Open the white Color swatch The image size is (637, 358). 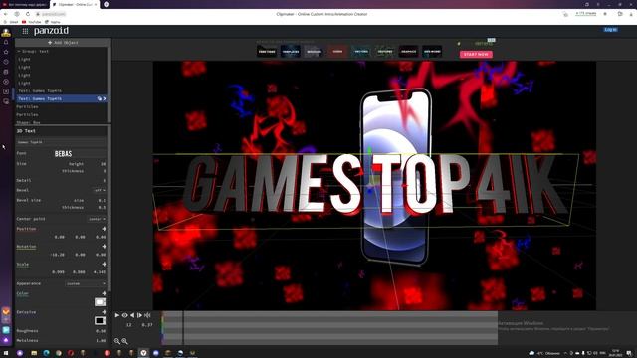(101, 302)
